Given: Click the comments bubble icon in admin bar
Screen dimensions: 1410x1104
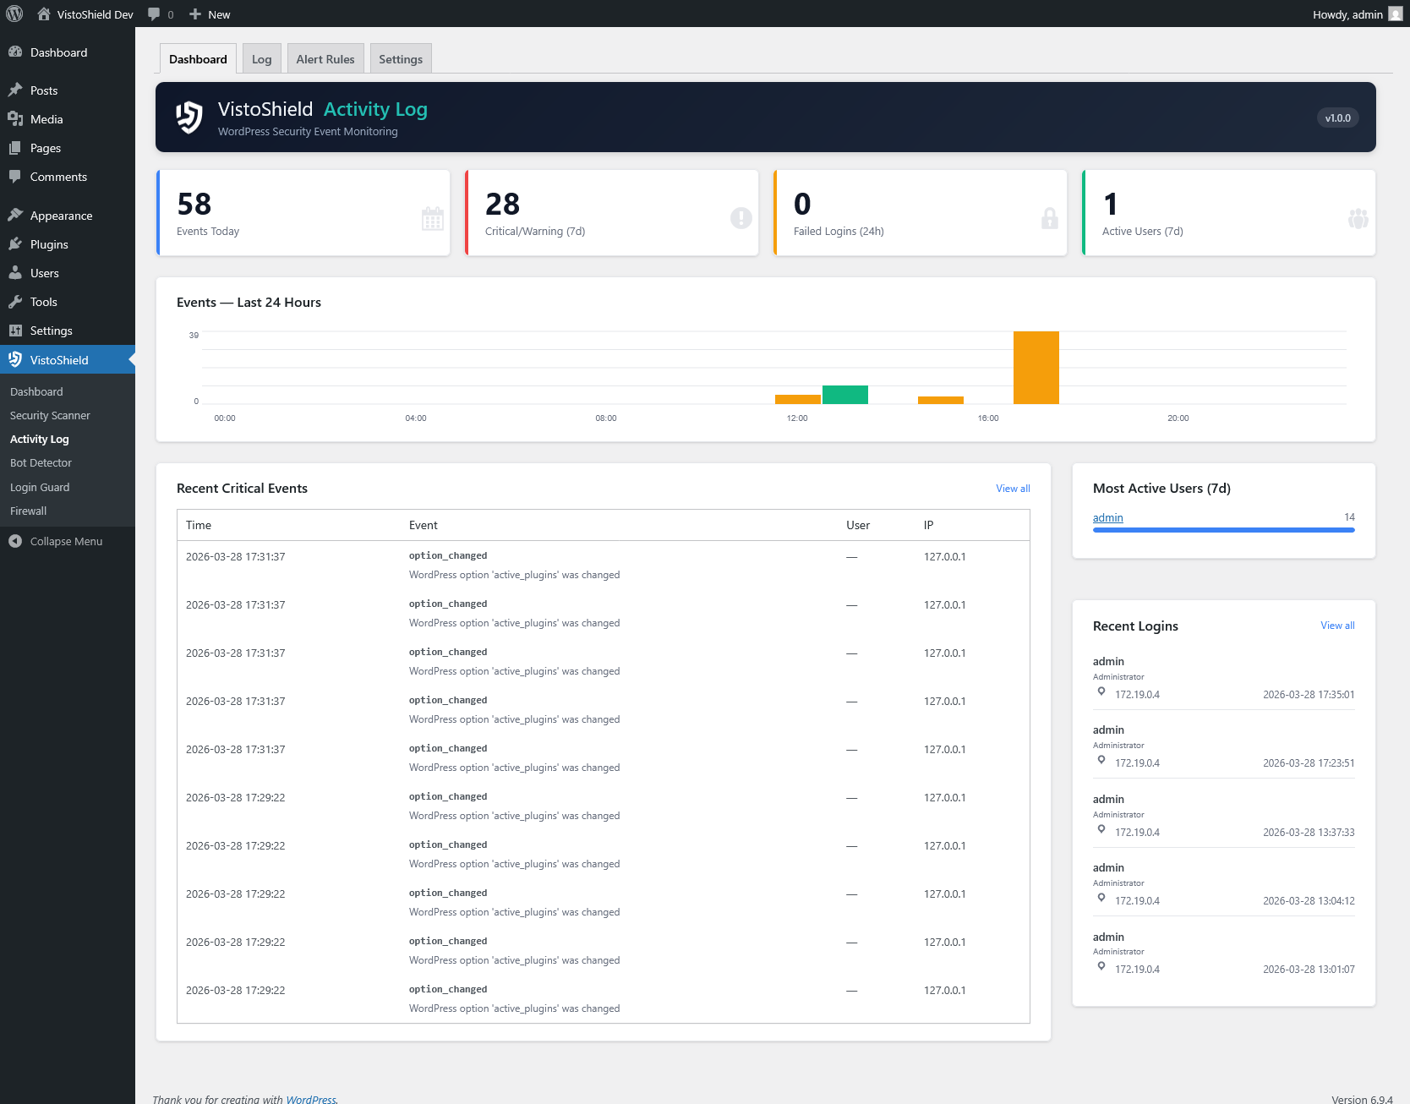Looking at the screenshot, I should [154, 14].
